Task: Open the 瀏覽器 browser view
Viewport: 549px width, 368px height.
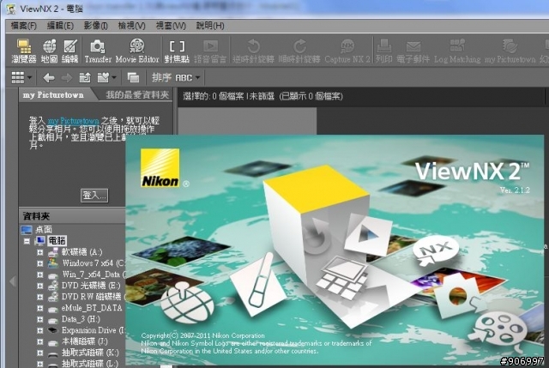Action: (24, 51)
